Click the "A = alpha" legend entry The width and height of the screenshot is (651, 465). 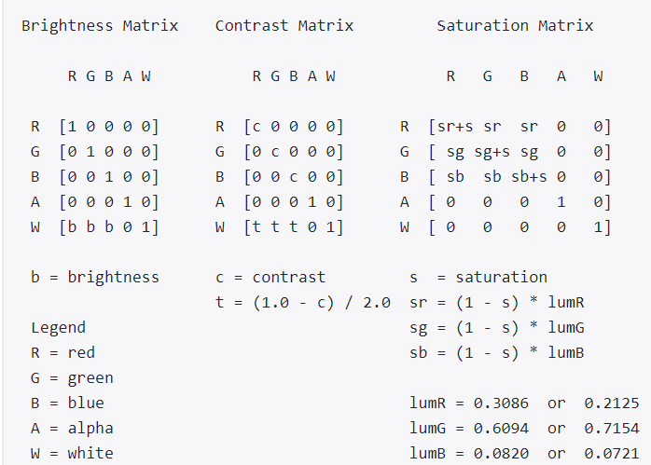(x=72, y=428)
